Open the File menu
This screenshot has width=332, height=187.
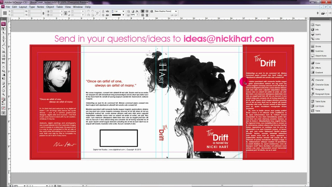pos(8,7)
